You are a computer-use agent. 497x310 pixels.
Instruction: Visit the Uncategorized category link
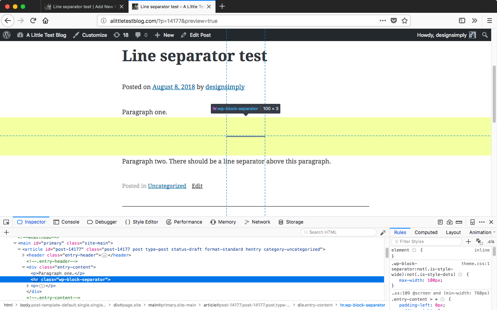(167, 186)
